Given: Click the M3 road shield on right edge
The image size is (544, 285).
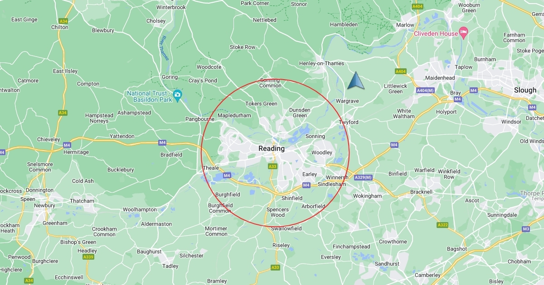Looking at the screenshot, I should tap(525, 229).
